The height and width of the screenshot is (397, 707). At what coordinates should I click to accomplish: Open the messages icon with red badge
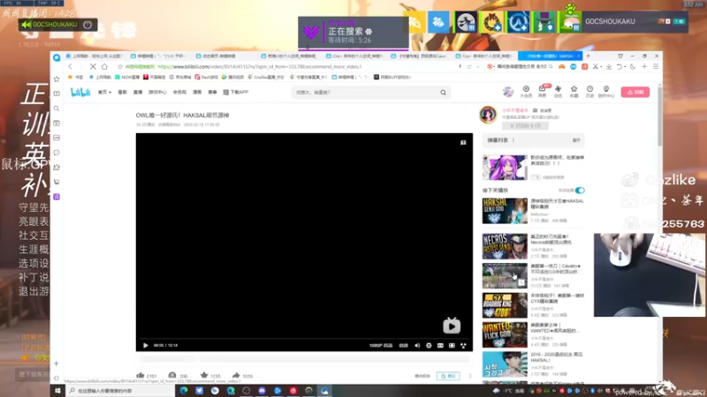coord(542,90)
